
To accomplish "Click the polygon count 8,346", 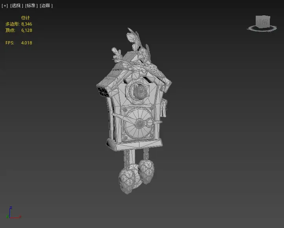I will point(27,24).
